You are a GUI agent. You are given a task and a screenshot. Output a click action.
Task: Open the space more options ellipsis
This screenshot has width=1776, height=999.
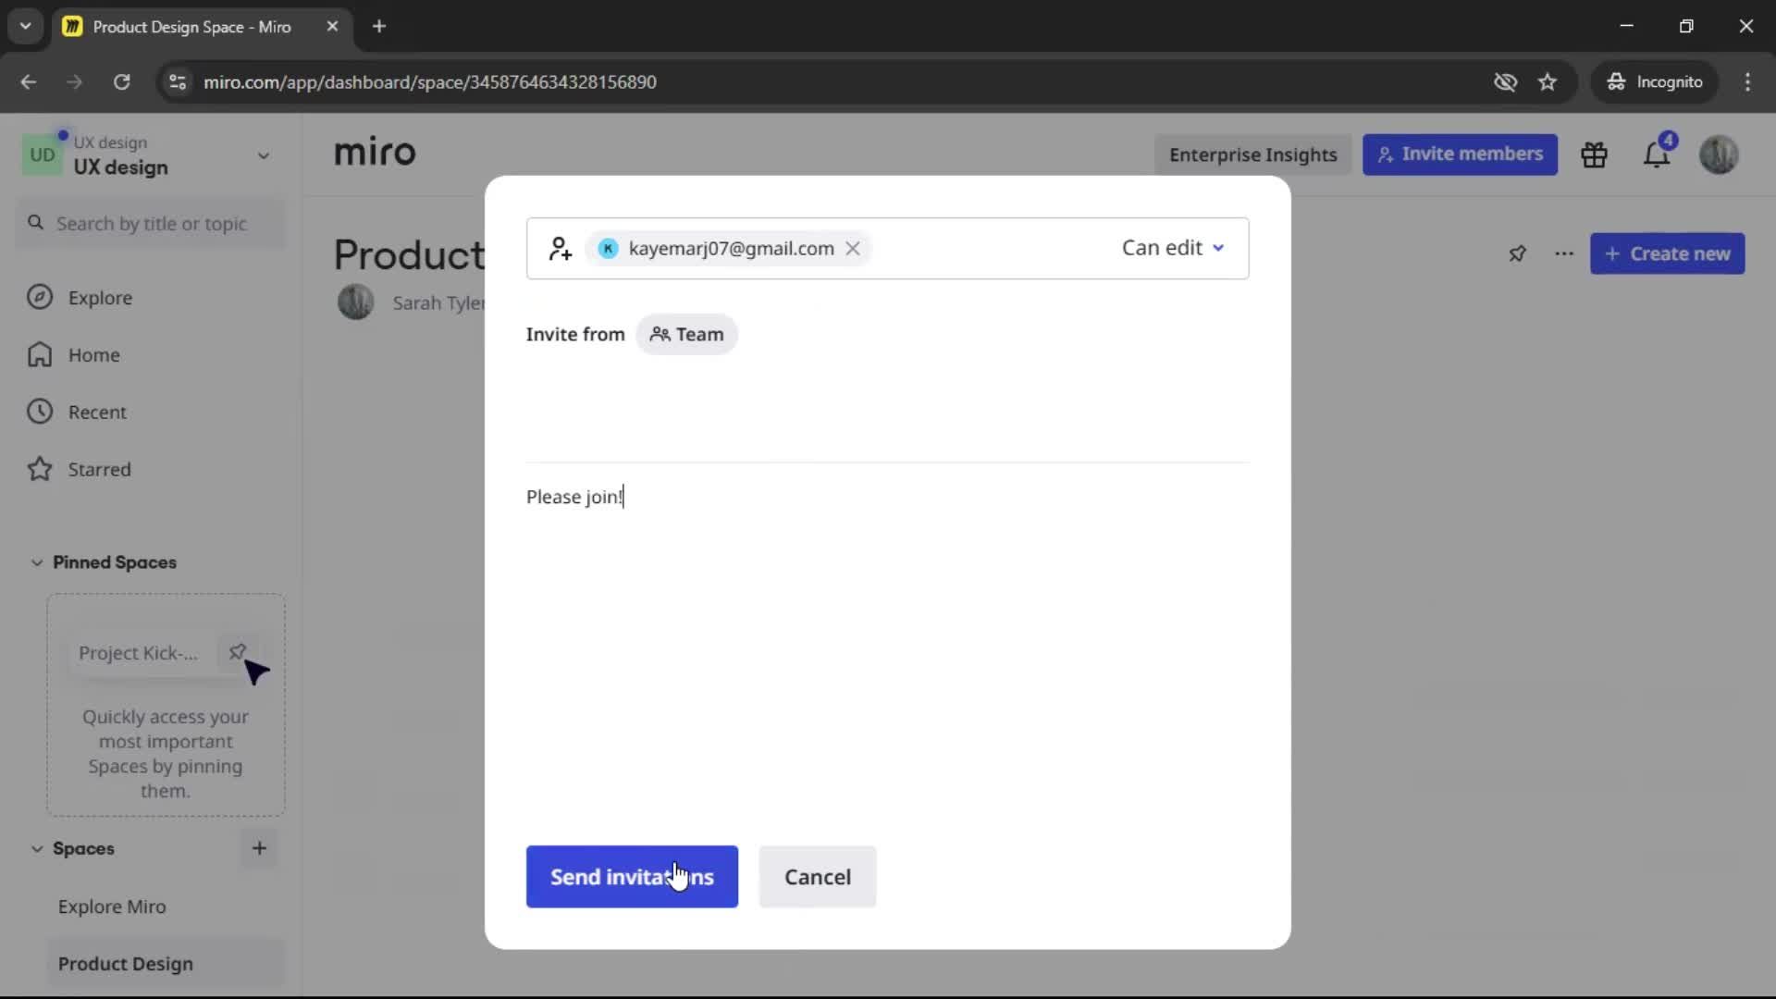pos(1564,253)
